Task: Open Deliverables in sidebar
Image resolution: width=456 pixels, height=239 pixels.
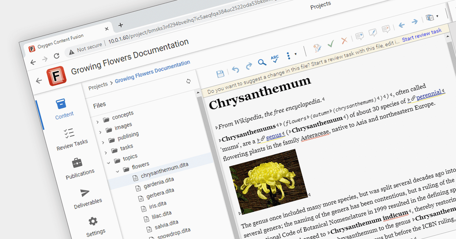Action: [x=87, y=198]
